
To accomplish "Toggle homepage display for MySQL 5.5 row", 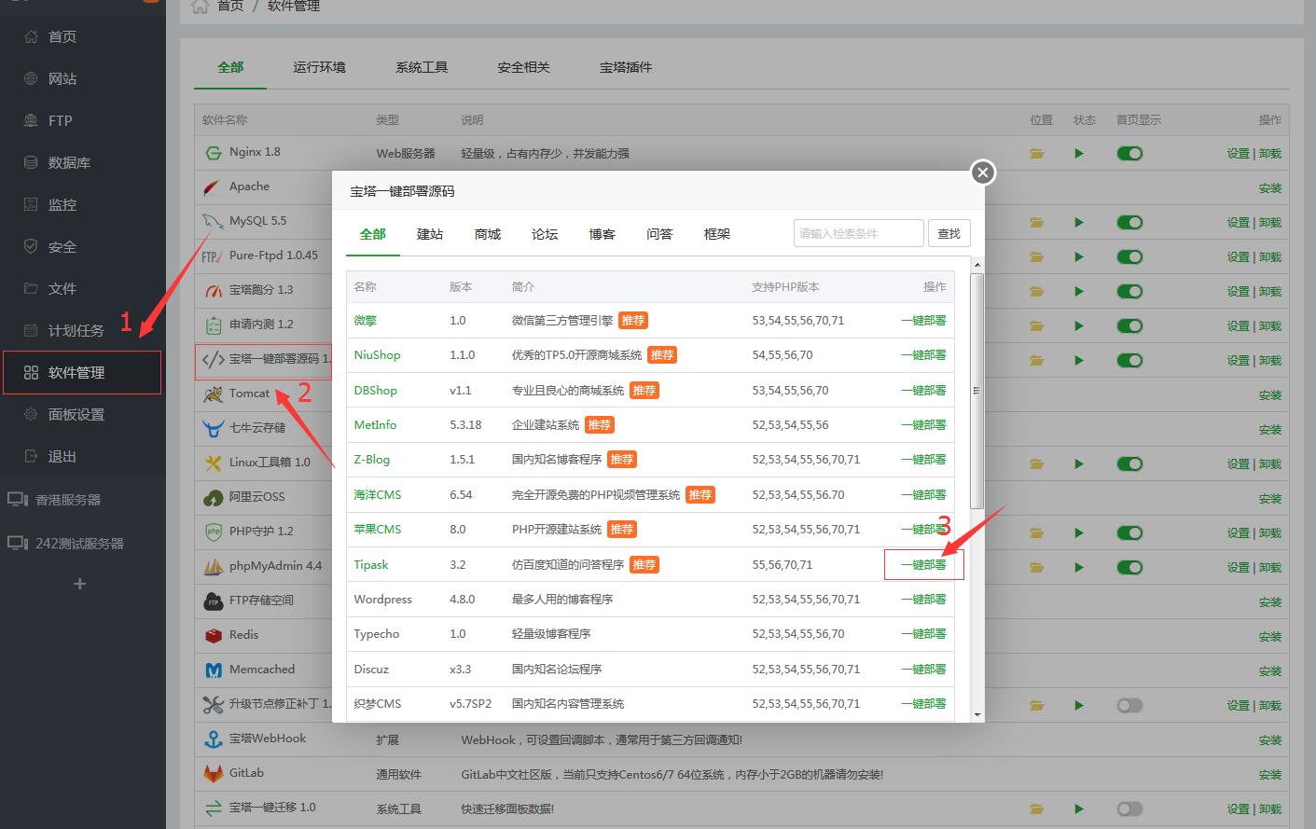I will pos(1129,222).
